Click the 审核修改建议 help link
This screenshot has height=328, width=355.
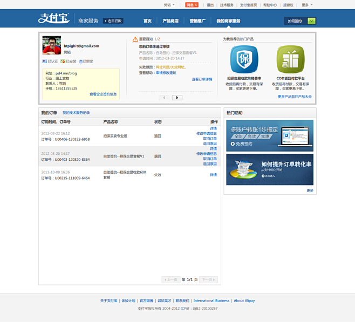pyautogui.click(x=166, y=73)
